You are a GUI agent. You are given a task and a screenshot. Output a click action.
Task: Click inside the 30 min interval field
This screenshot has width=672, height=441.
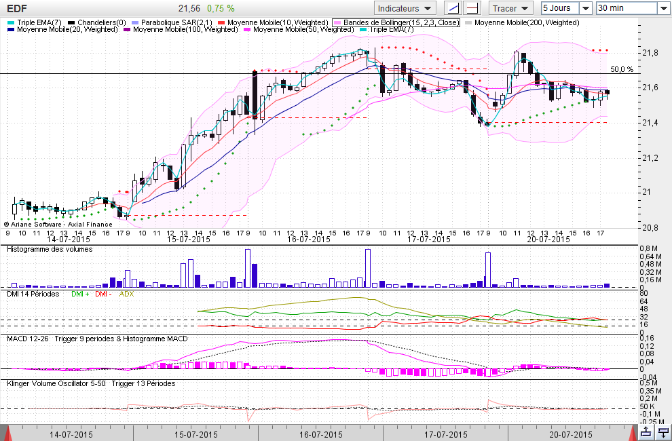pos(627,8)
